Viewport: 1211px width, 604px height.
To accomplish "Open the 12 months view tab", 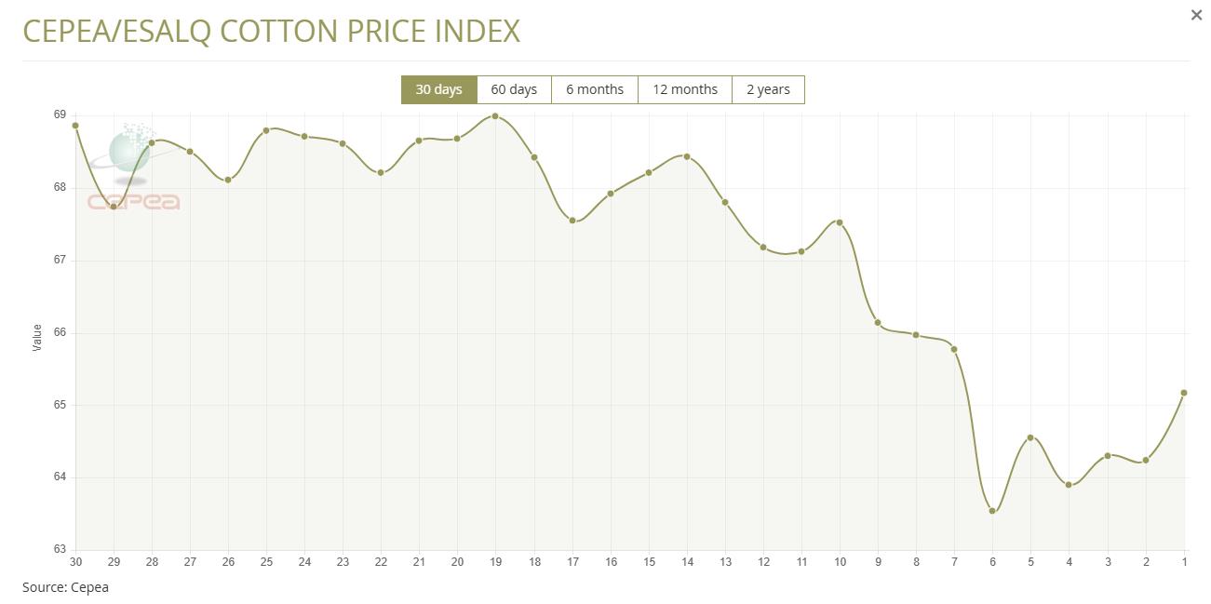I will pyautogui.click(x=684, y=89).
